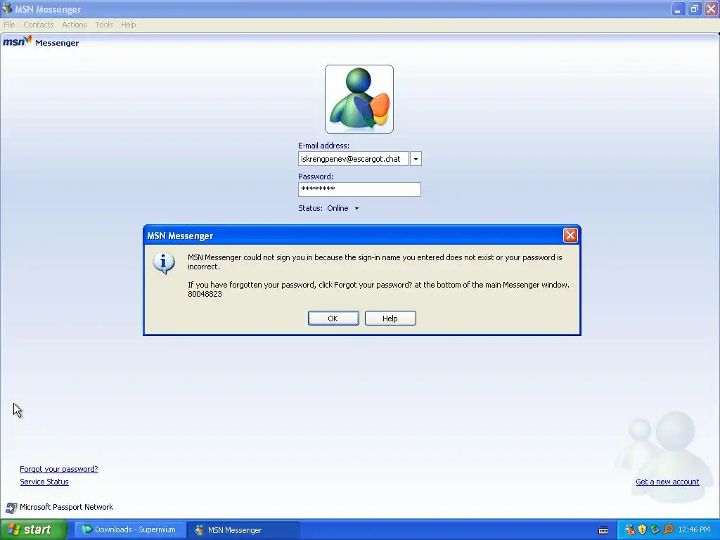Switch to the Downloads - Supermium taskbar window
720x540 pixels.
[x=130, y=530]
